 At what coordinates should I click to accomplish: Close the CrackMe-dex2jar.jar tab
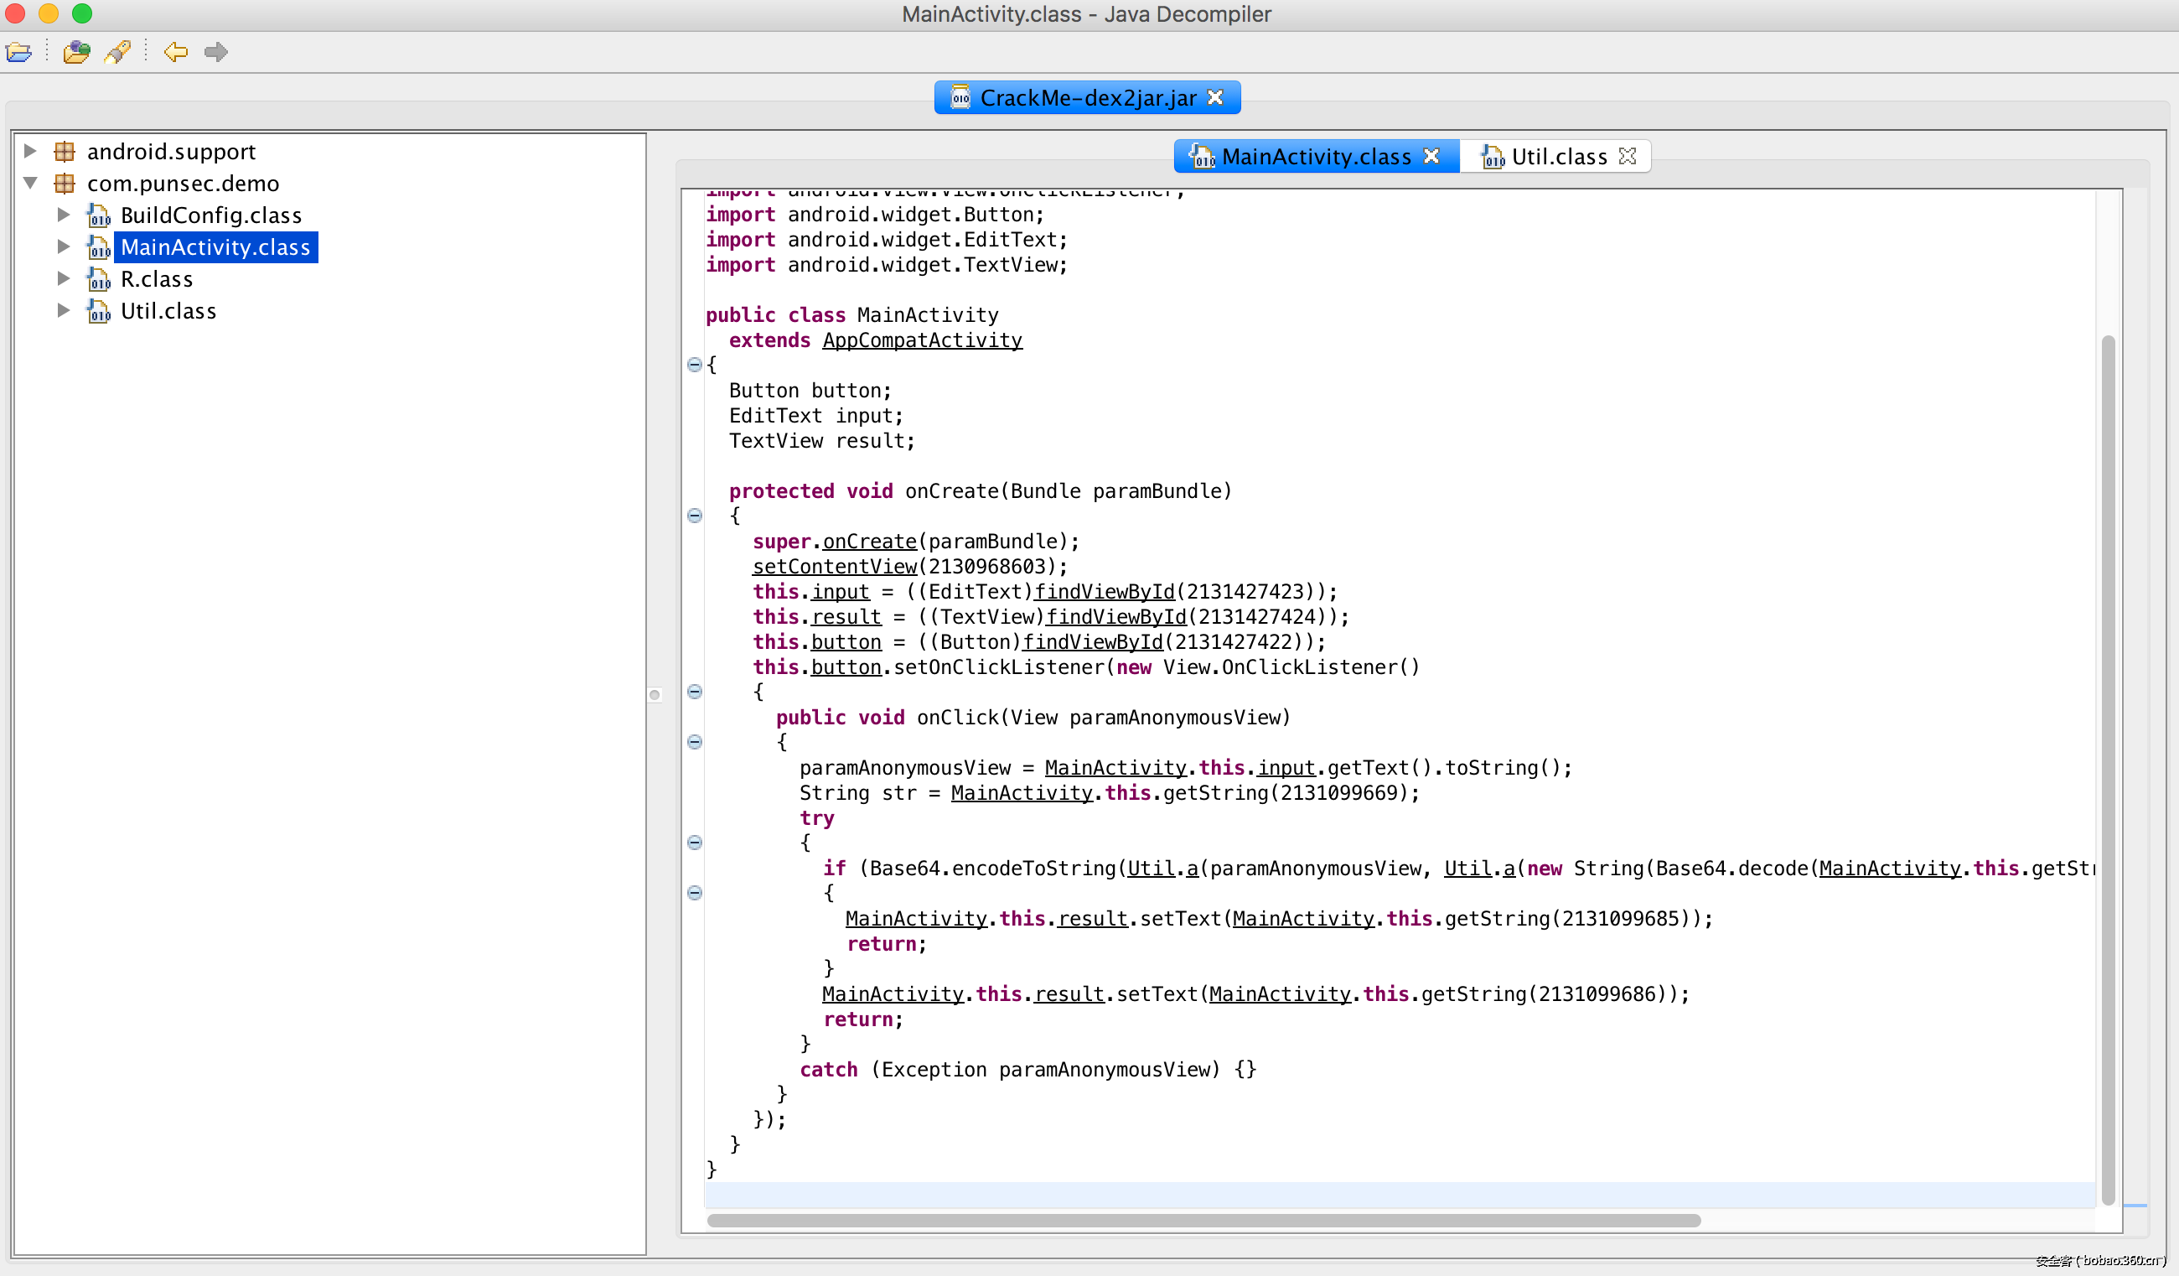(x=1215, y=98)
